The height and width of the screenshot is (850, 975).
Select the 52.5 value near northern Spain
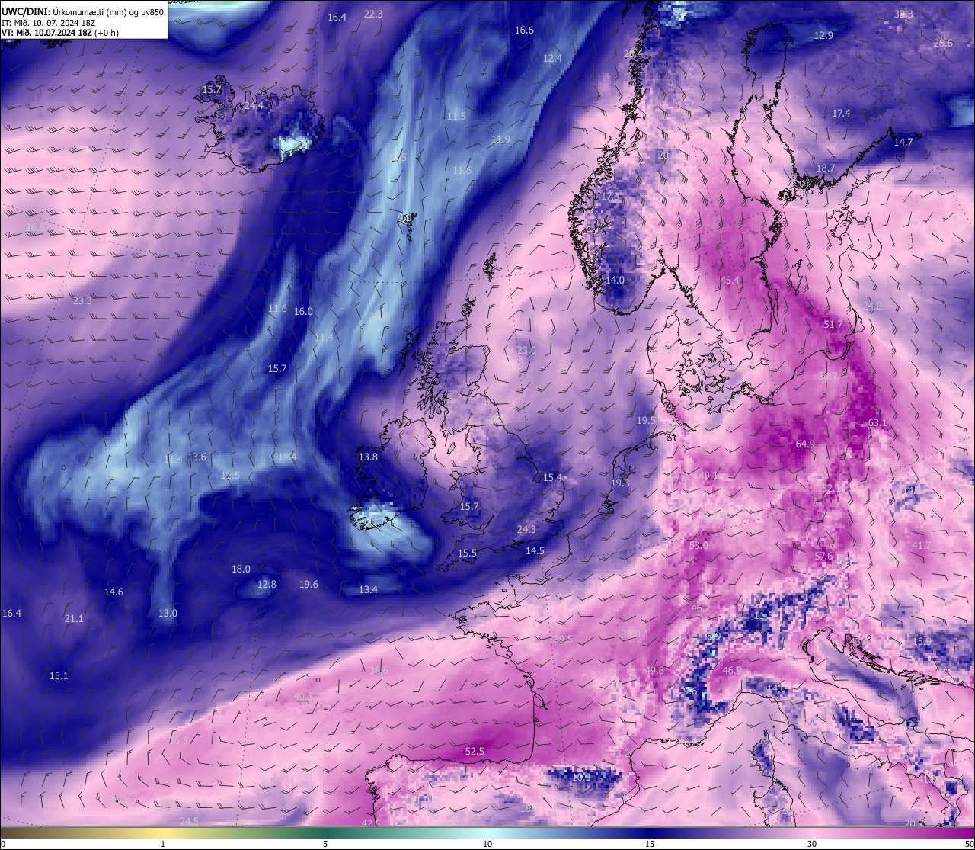point(475,751)
